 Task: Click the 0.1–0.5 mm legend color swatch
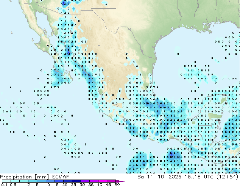[6, 181]
